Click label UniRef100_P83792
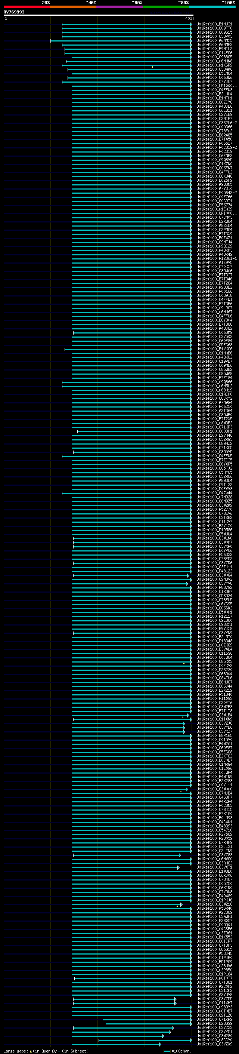 tap(214, 587)
